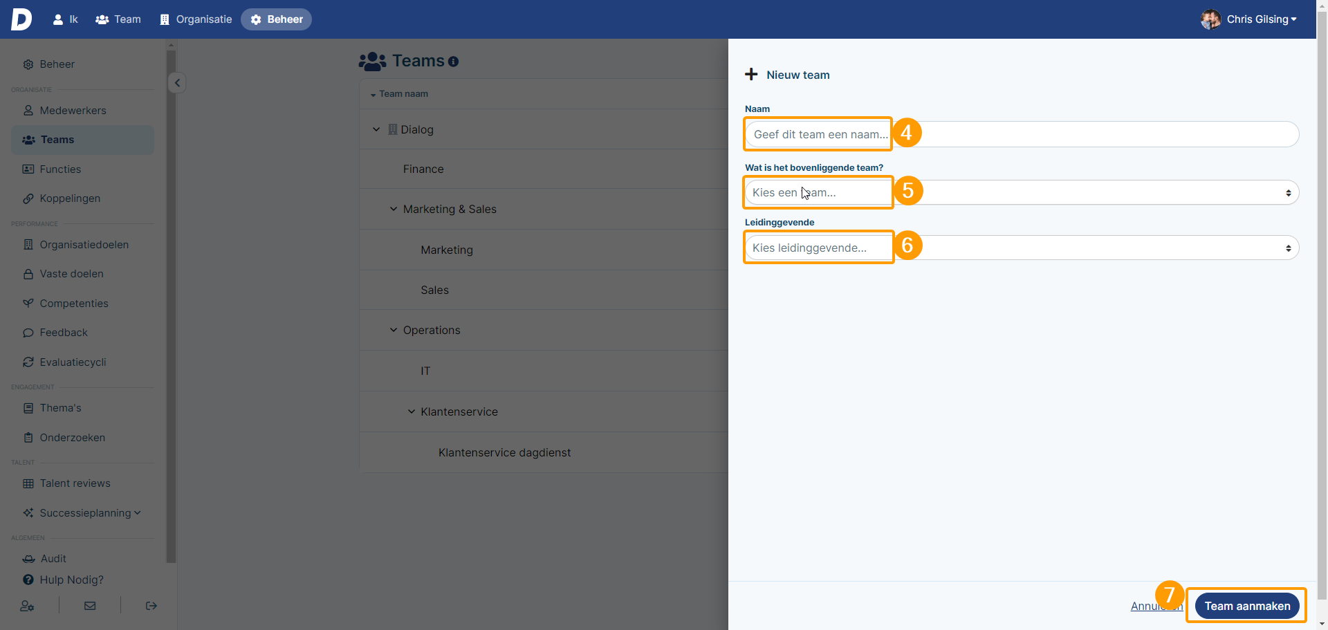1328x630 pixels.
Task: Click the user settings icon at sidebar bottom
Action: (x=27, y=606)
